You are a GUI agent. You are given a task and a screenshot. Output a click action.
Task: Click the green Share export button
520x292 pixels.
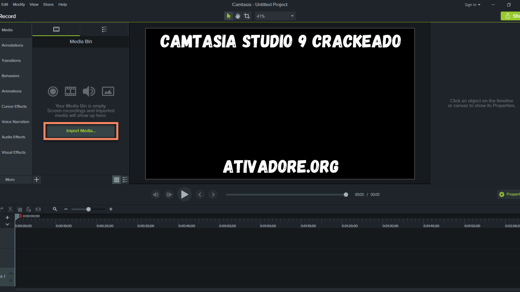pyautogui.click(x=511, y=16)
